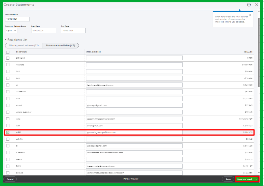
Task: Click the Cancel button
Action: pos(10,179)
